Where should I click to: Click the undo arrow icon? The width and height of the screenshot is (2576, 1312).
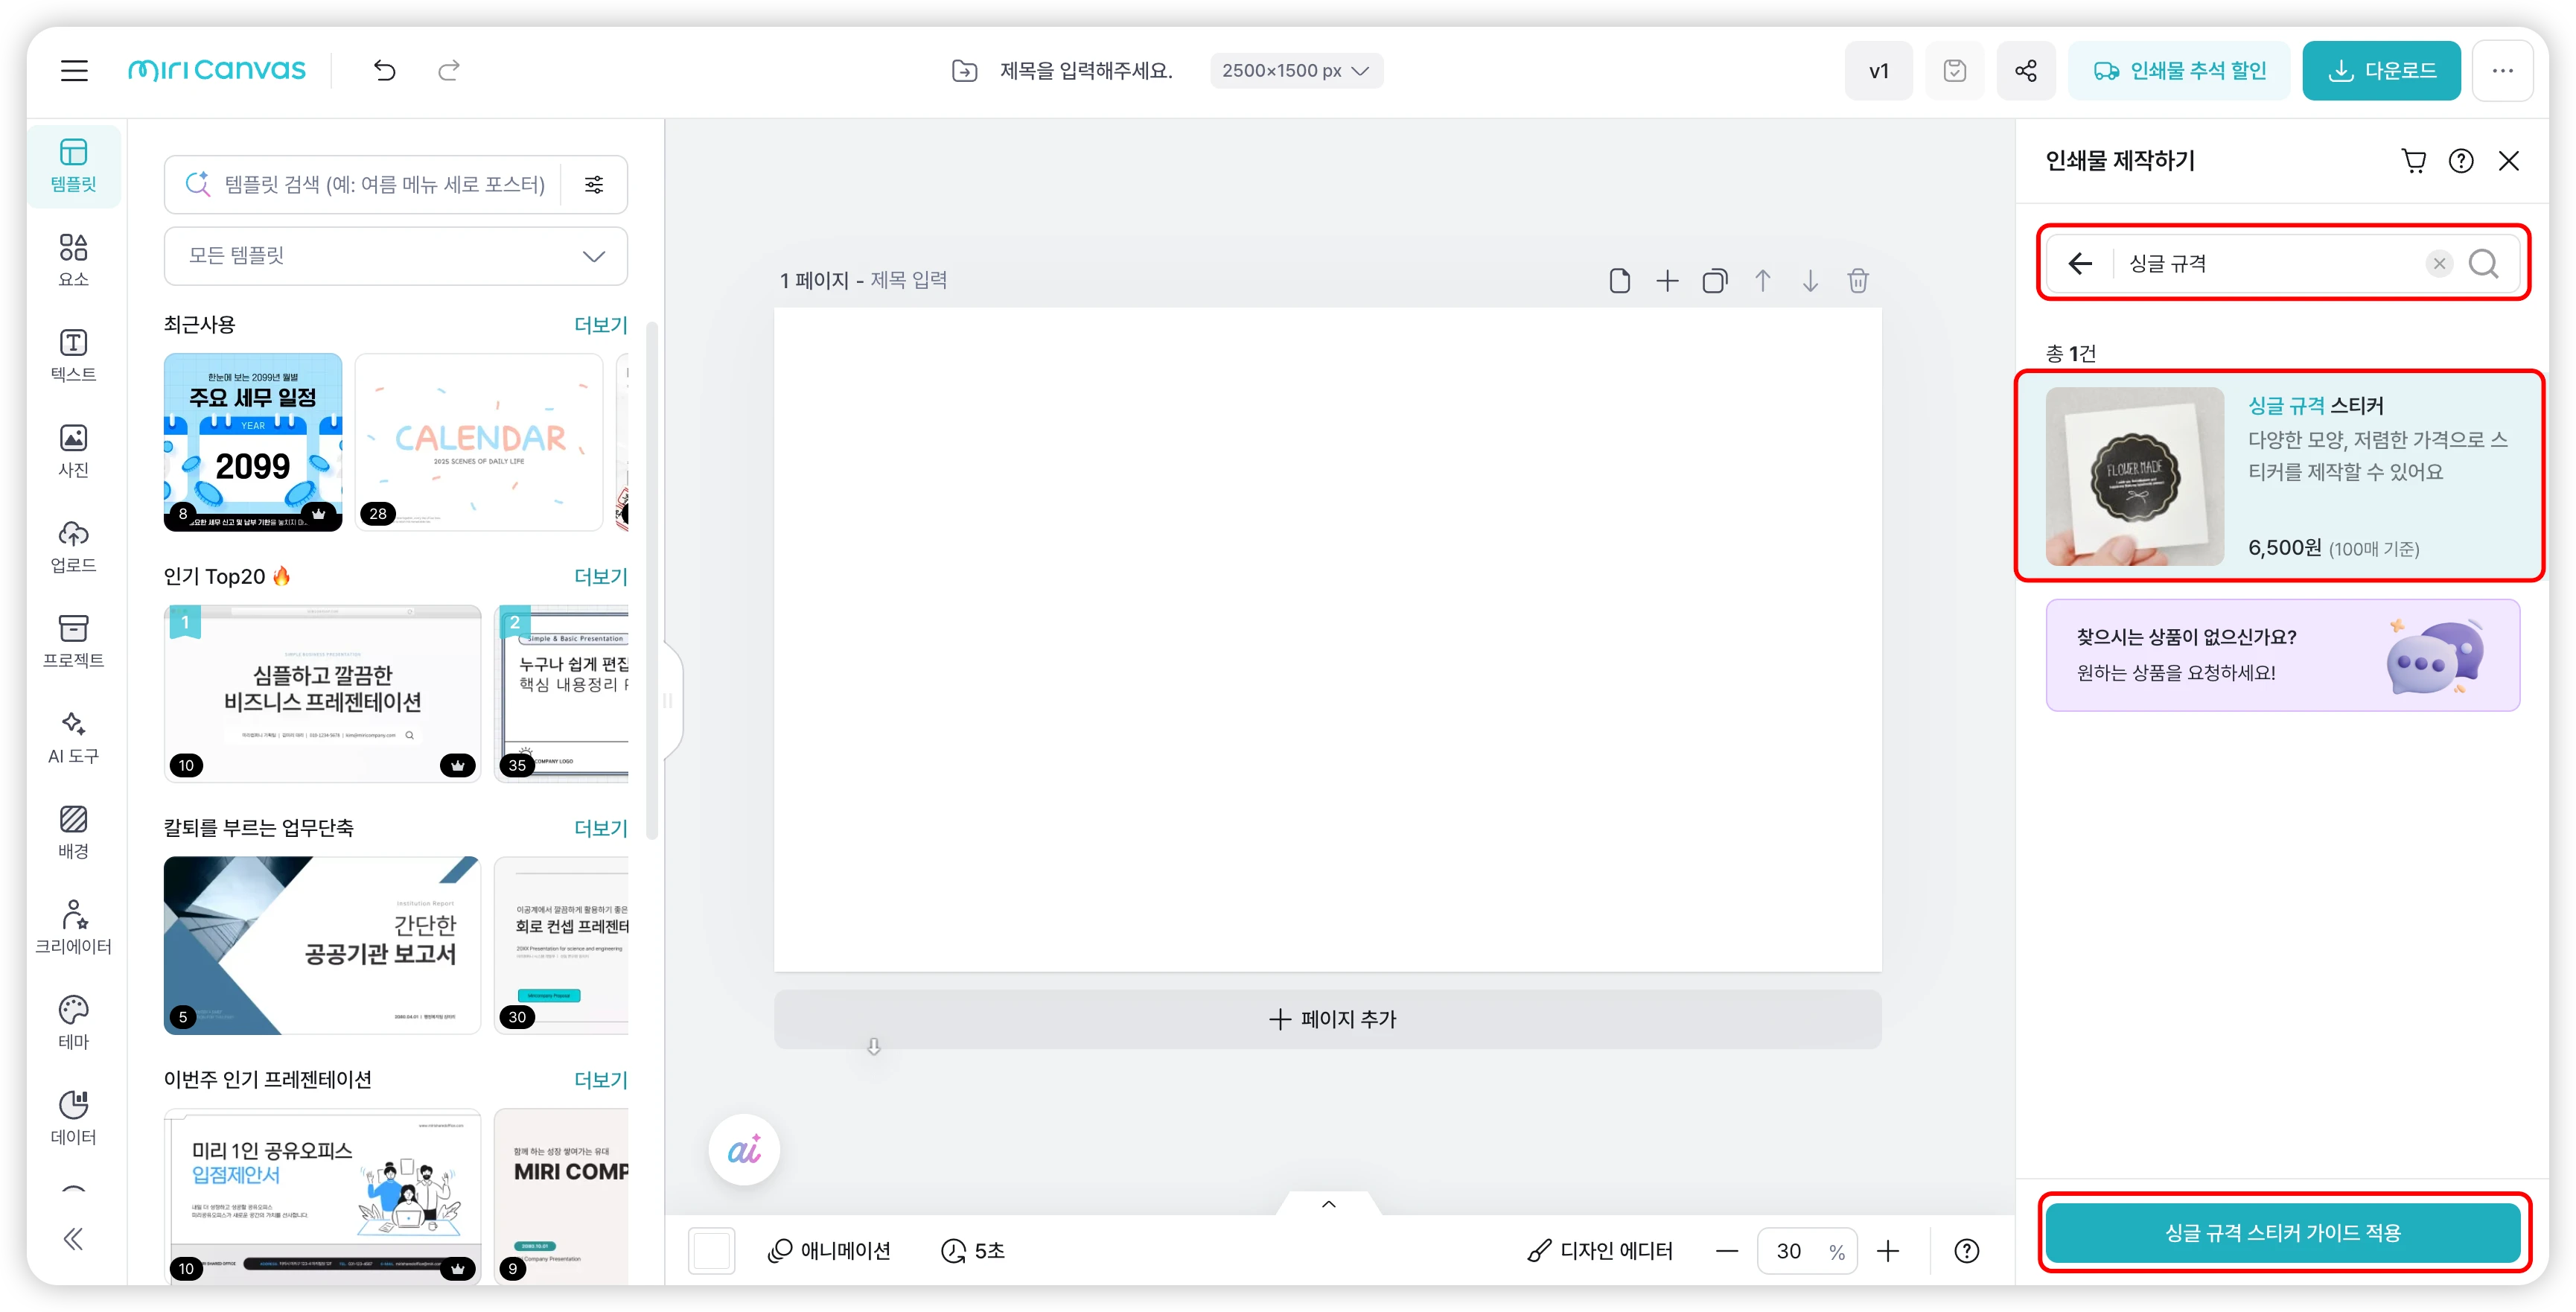385,70
